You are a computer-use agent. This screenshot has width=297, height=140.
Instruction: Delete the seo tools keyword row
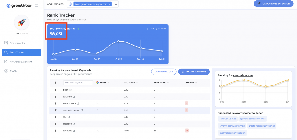point(55,130)
